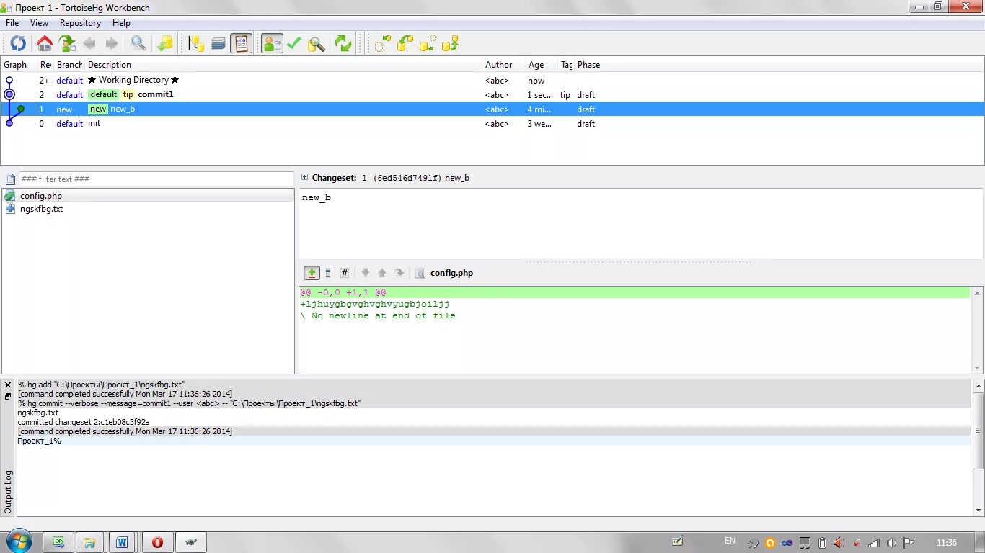Open the filter toolbar magnifier icon
The image size is (985, 553).
coord(138,44)
